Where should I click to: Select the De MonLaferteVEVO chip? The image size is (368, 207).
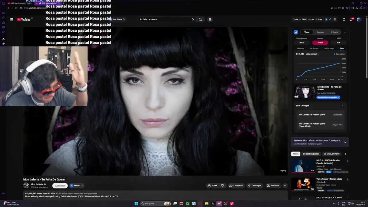[332, 154]
